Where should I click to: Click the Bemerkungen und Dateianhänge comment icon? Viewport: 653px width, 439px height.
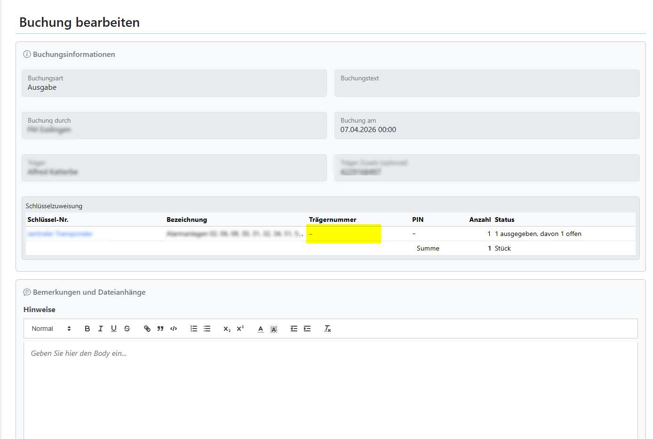click(27, 292)
